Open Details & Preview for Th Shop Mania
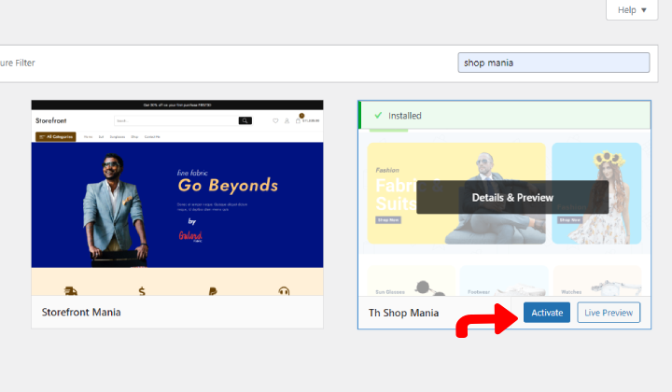 click(x=512, y=197)
